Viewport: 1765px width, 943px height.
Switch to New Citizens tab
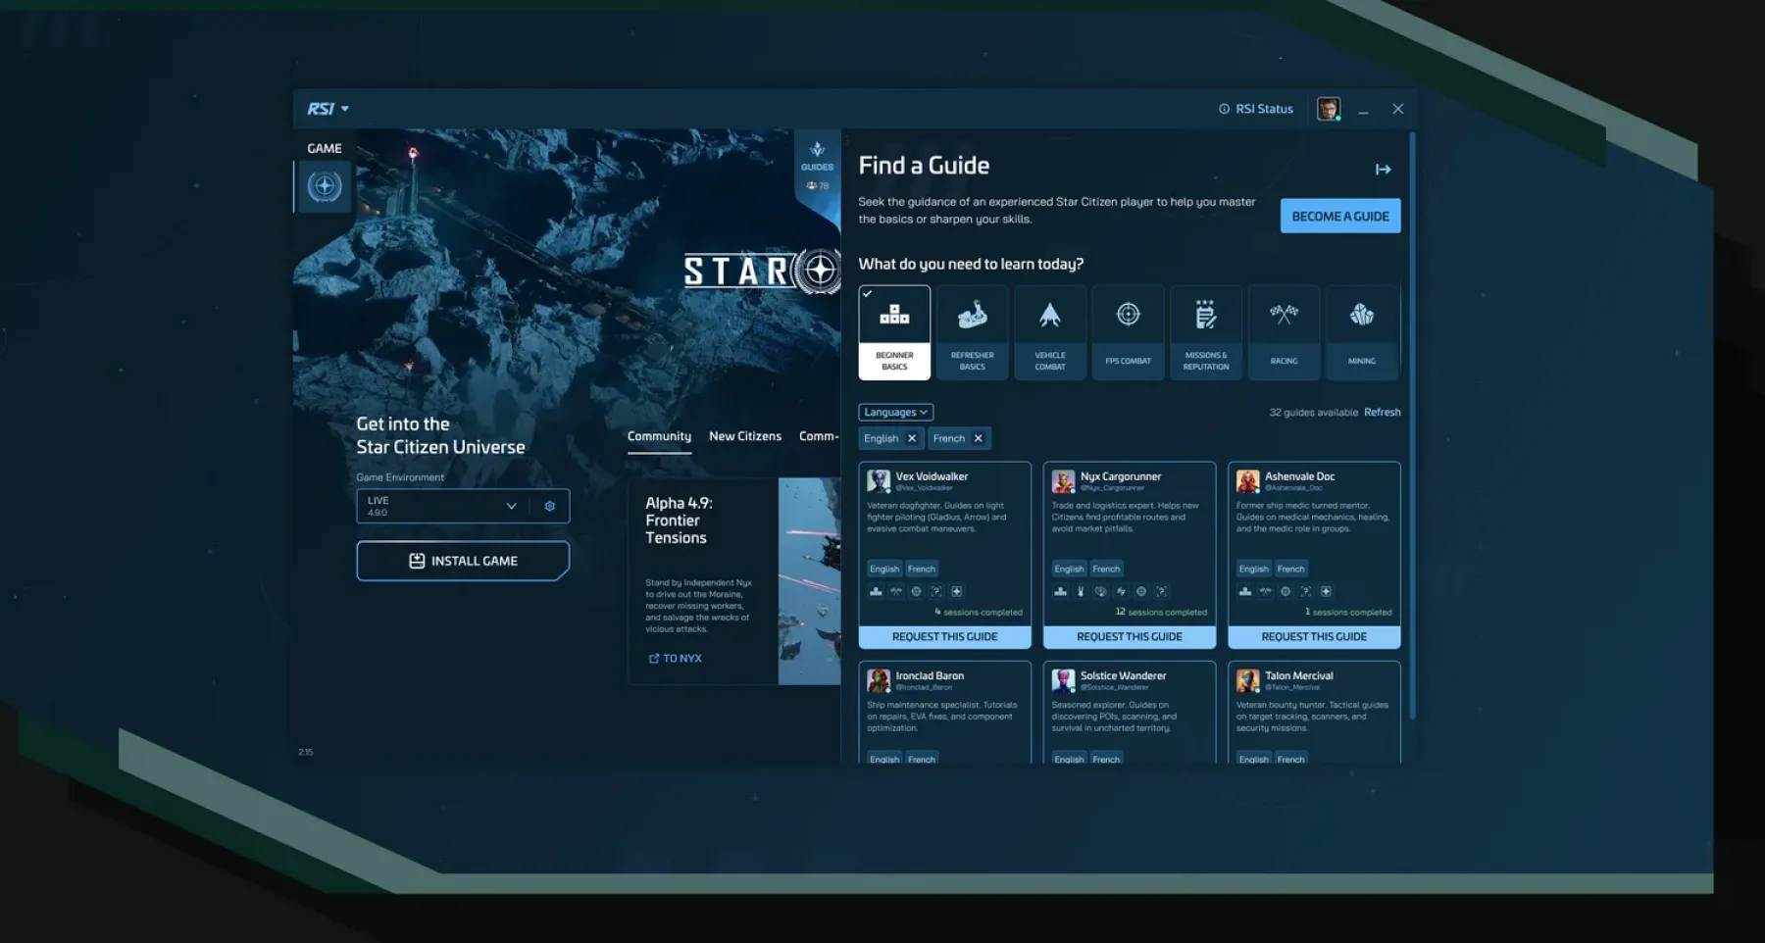coord(745,436)
